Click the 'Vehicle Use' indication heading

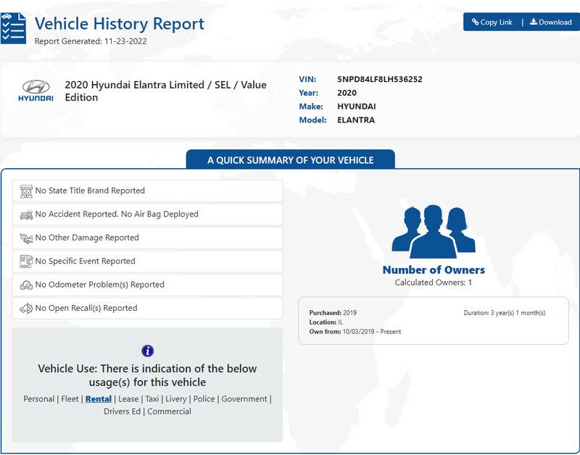coord(147,375)
